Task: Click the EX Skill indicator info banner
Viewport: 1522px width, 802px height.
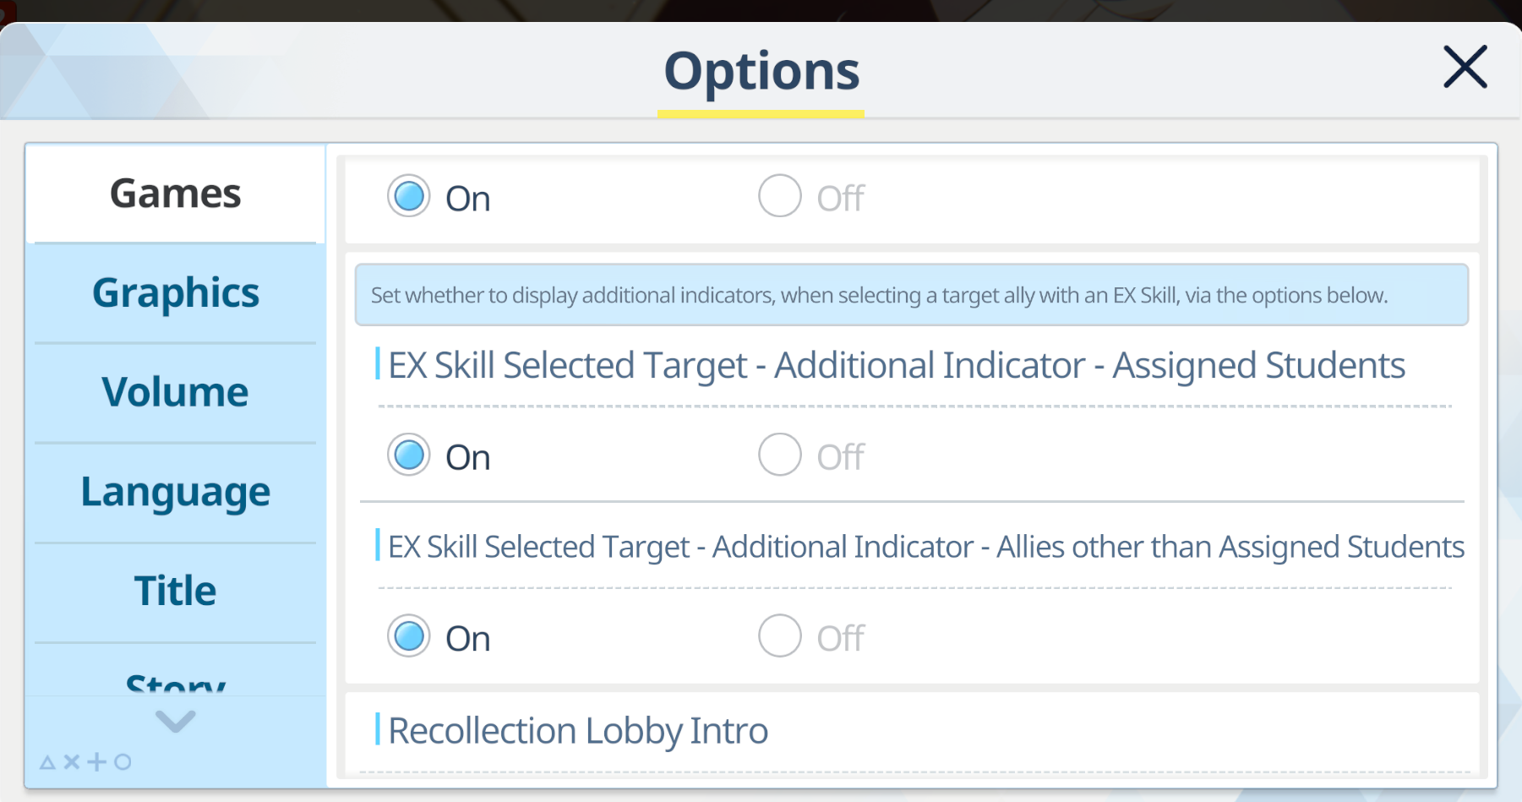Action: [x=911, y=295]
